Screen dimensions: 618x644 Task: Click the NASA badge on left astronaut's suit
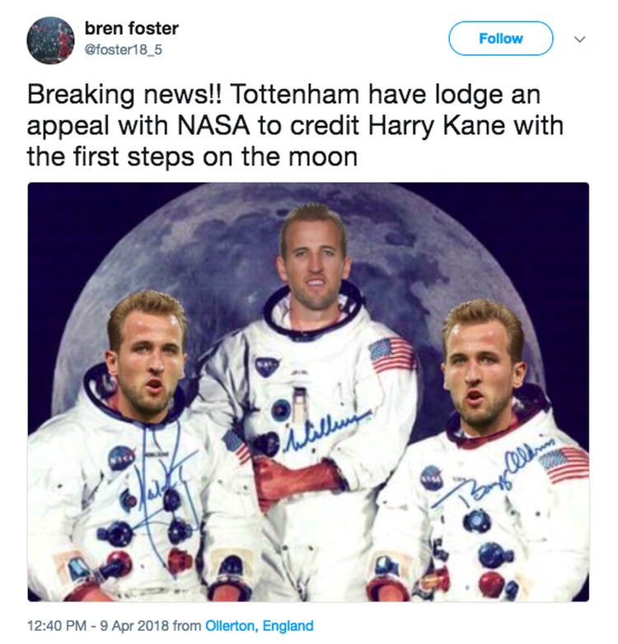pyautogui.click(x=122, y=458)
